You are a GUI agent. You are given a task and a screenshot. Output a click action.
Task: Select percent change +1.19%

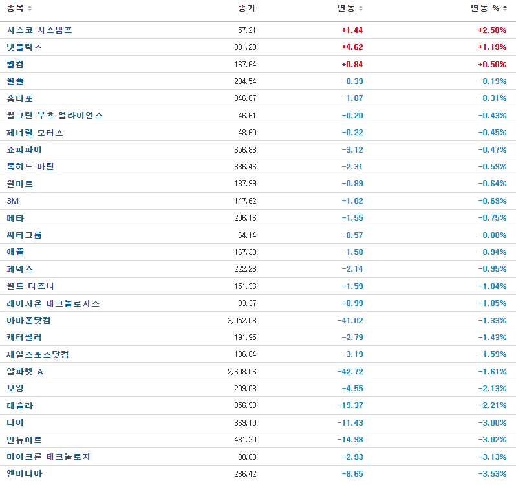click(492, 47)
